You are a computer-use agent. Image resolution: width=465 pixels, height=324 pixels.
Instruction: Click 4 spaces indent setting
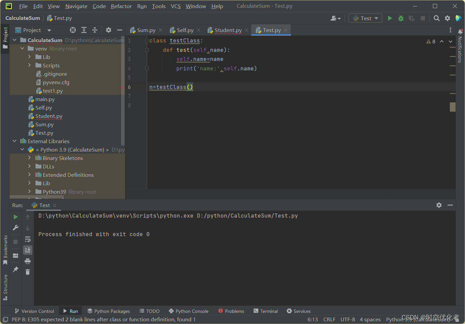click(x=370, y=320)
